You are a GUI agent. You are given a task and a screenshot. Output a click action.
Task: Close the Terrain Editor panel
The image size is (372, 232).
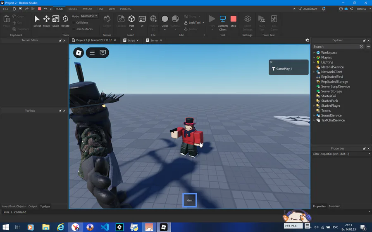[64, 41]
